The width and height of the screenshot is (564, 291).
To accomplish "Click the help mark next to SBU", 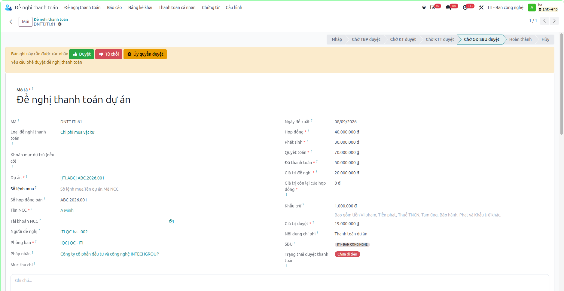I will tap(294, 243).
